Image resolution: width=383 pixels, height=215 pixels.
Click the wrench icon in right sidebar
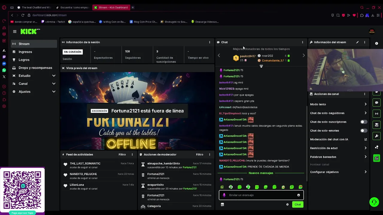376,136
